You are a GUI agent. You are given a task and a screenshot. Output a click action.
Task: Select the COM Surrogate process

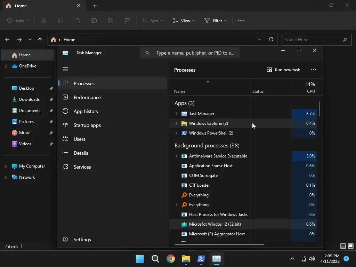pos(243,176)
